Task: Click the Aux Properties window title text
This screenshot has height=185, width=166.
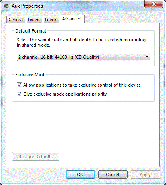Action: (x=27, y=6)
